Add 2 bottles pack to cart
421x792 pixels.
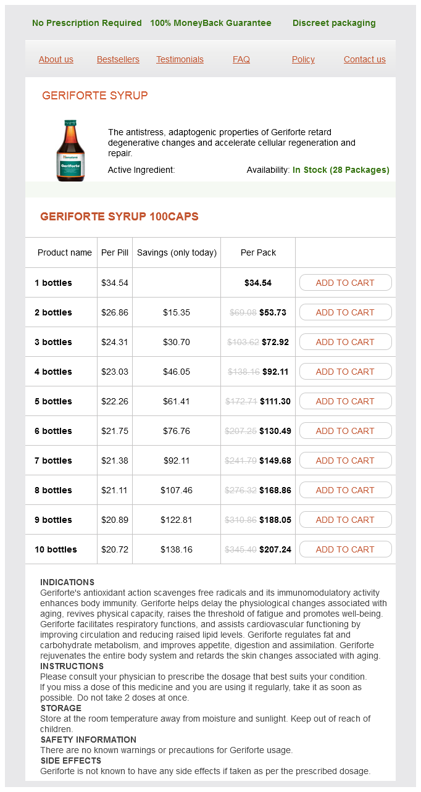tap(345, 312)
